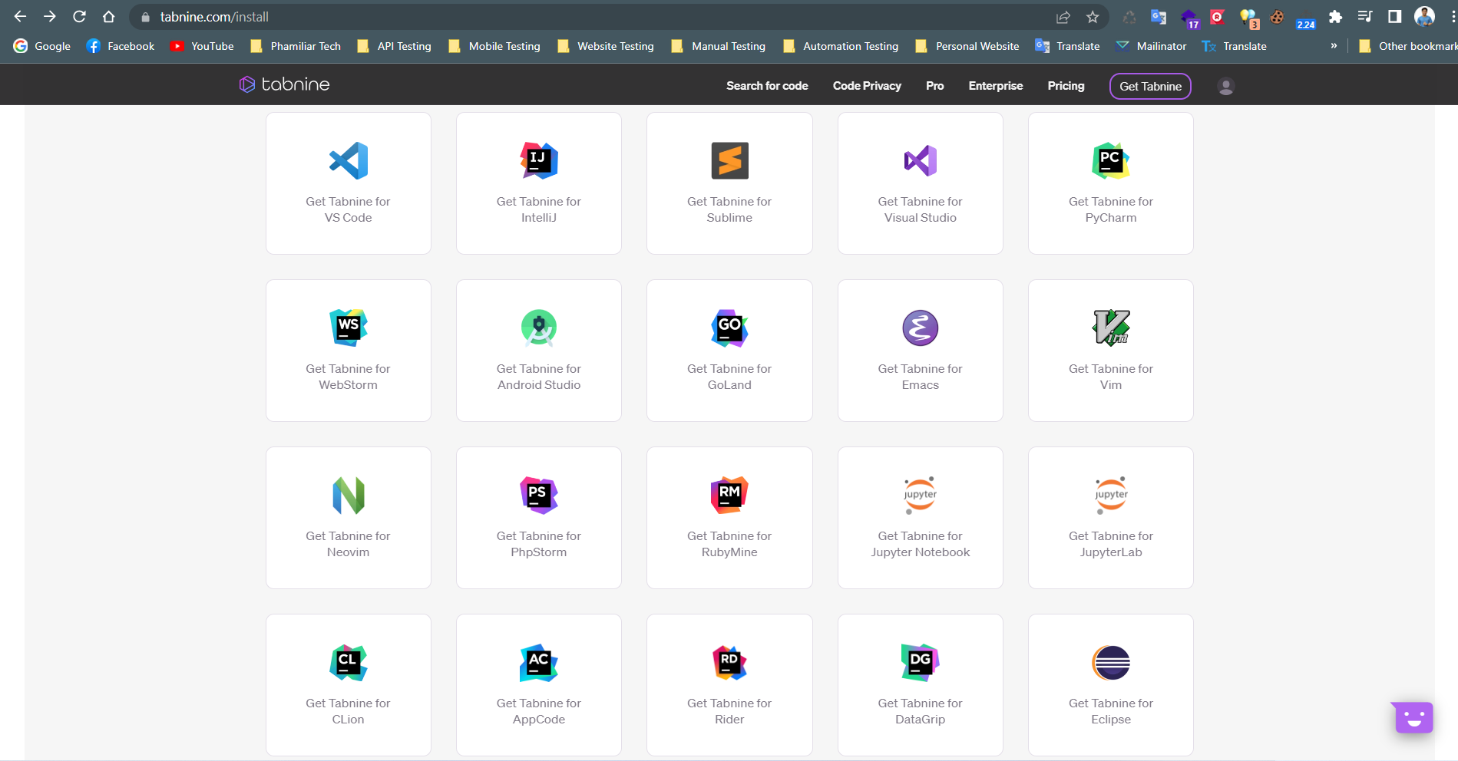1458x761 pixels.
Task: Click the JupyterLab logo icon
Action: click(1111, 496)
